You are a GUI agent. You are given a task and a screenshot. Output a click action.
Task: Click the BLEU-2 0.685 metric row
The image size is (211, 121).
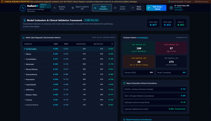(155, 96)
